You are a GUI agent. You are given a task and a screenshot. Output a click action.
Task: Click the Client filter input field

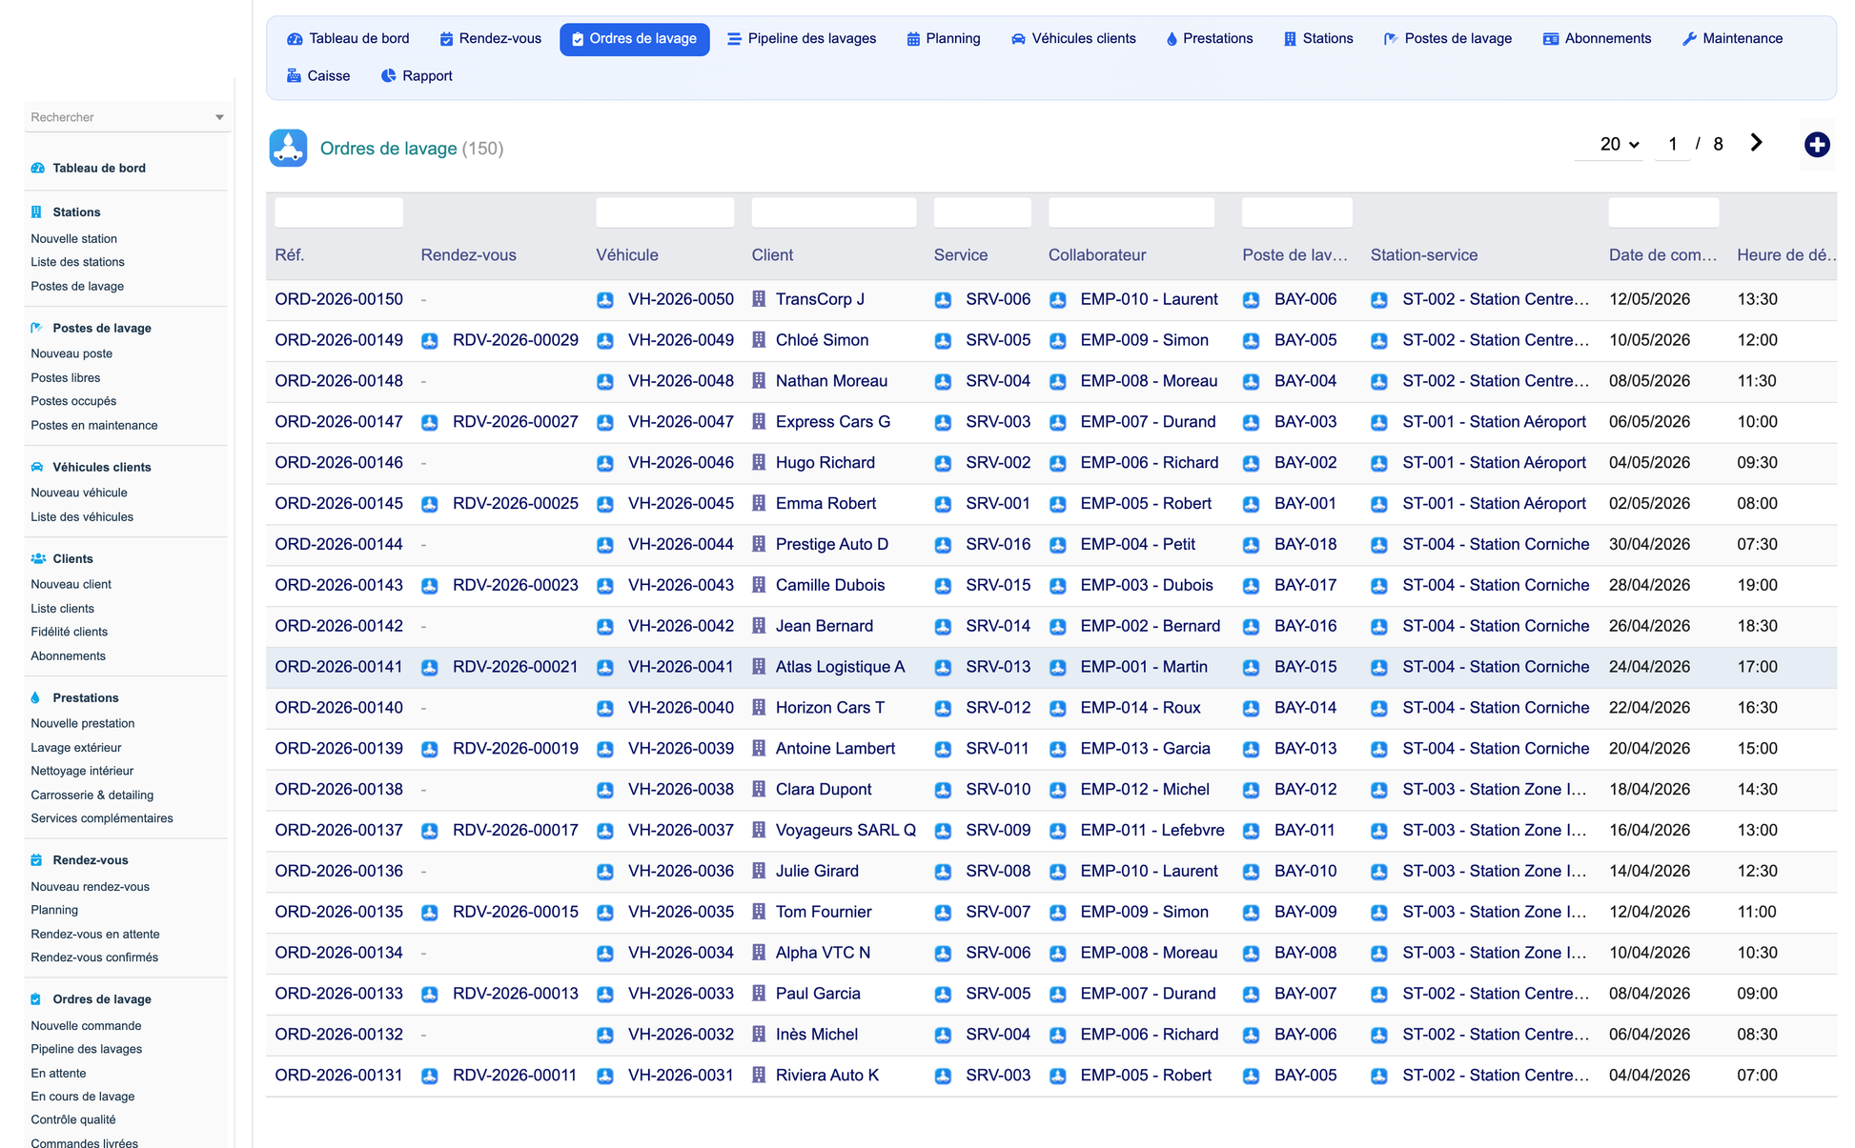[834, 212]
